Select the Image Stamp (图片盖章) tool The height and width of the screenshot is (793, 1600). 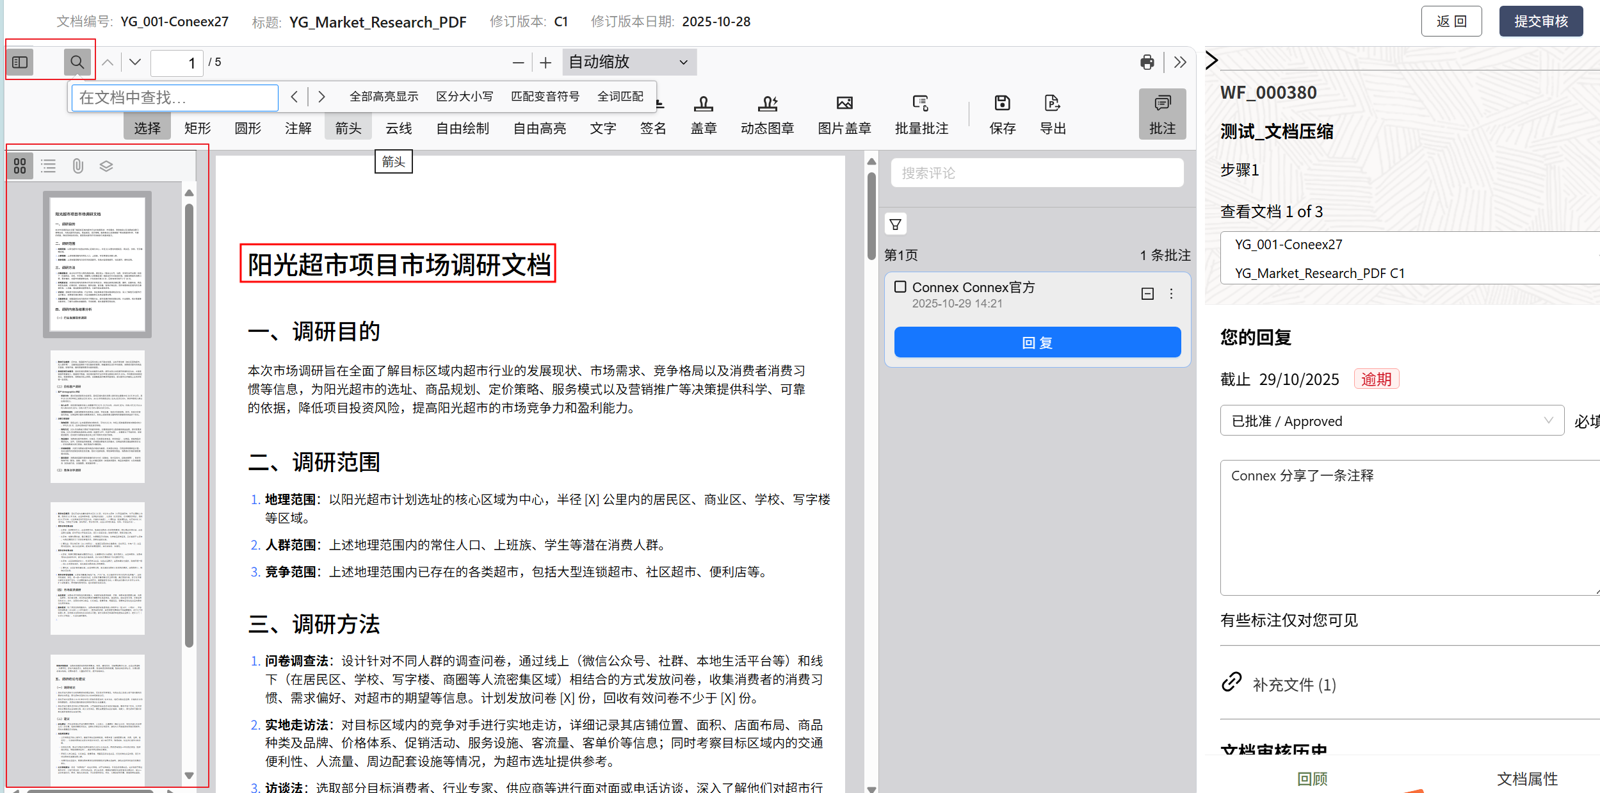844,114
